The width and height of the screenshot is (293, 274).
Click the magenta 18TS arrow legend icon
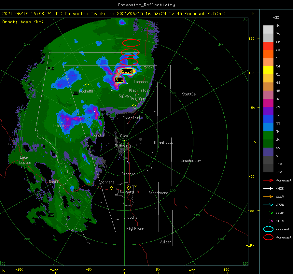tap(268, 221)
